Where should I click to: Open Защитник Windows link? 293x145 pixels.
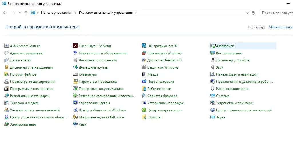(x=163, y=67)
